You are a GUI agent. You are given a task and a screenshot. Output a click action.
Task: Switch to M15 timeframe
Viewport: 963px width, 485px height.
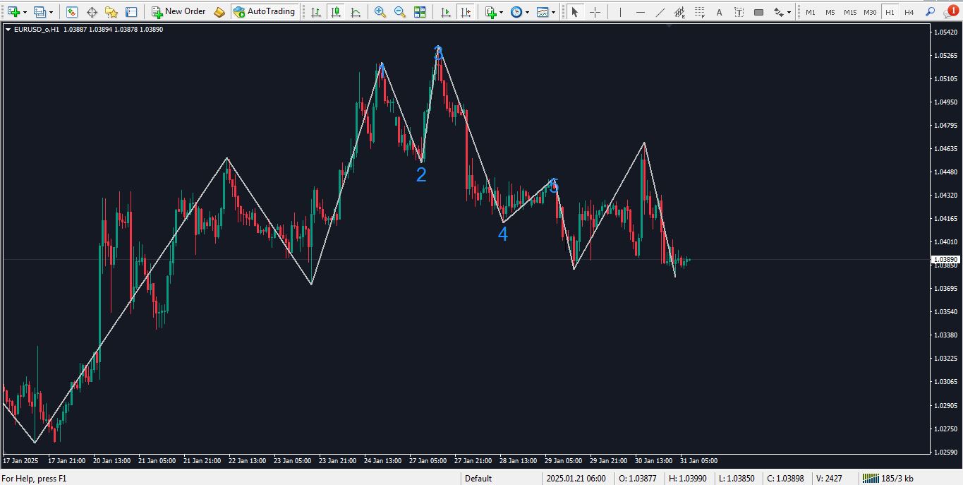coord(850,12)
